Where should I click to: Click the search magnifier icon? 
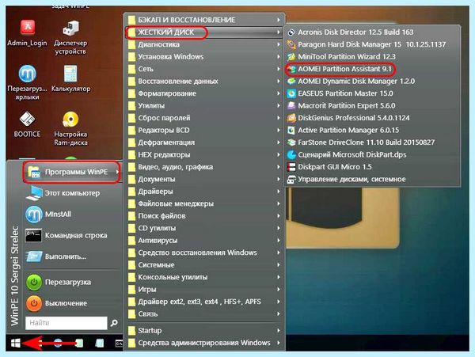114,323
